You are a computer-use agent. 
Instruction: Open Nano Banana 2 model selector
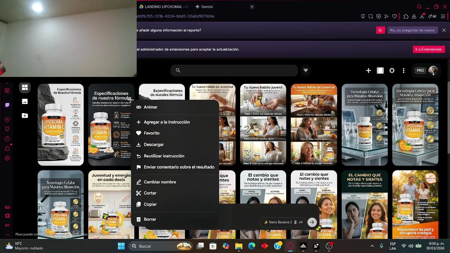(x=283, y=222)
